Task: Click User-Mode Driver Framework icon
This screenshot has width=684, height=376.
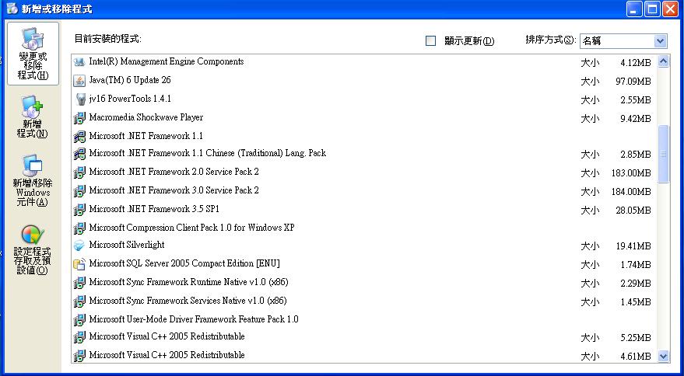Action: (x=79, y=320)
